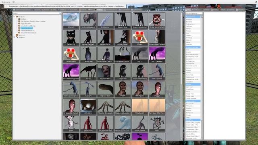Open Security Breach Extras category
258x145 pixels.
point(28,26)
